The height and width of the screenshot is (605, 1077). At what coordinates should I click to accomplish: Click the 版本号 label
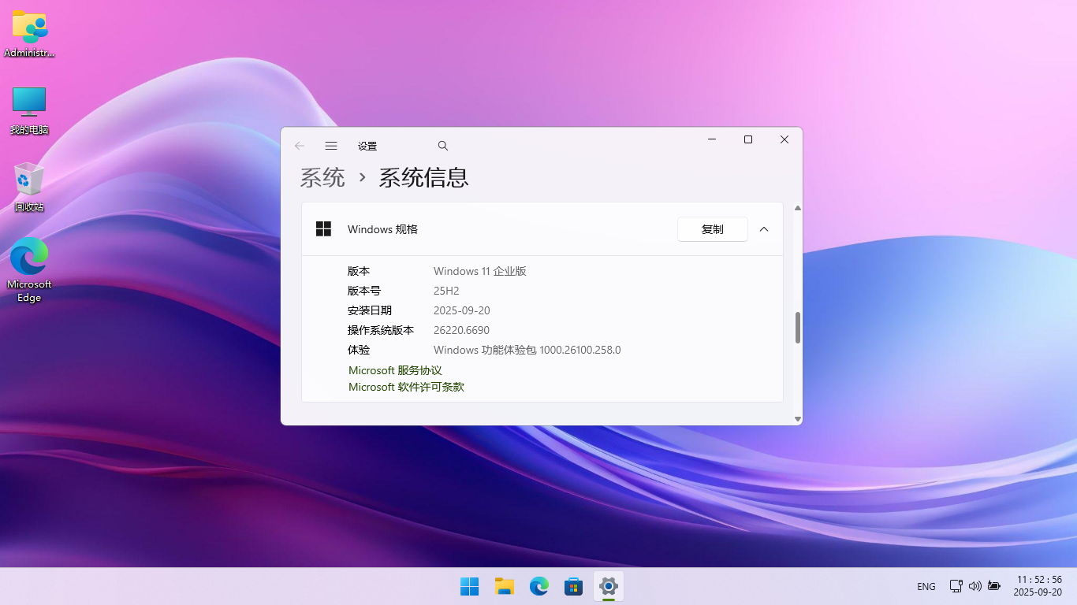click(x=364, y=291)
